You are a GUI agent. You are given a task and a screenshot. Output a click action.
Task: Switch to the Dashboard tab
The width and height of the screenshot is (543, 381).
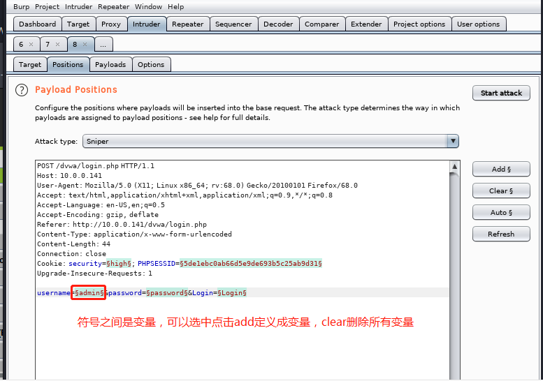tap(38, 24)
